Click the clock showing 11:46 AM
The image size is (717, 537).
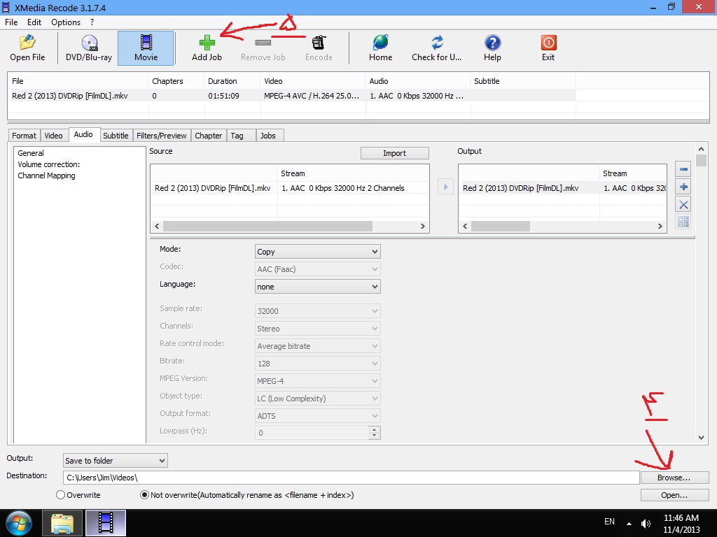[681, 518]
